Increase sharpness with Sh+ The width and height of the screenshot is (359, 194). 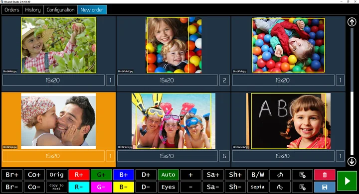point(235,175)
